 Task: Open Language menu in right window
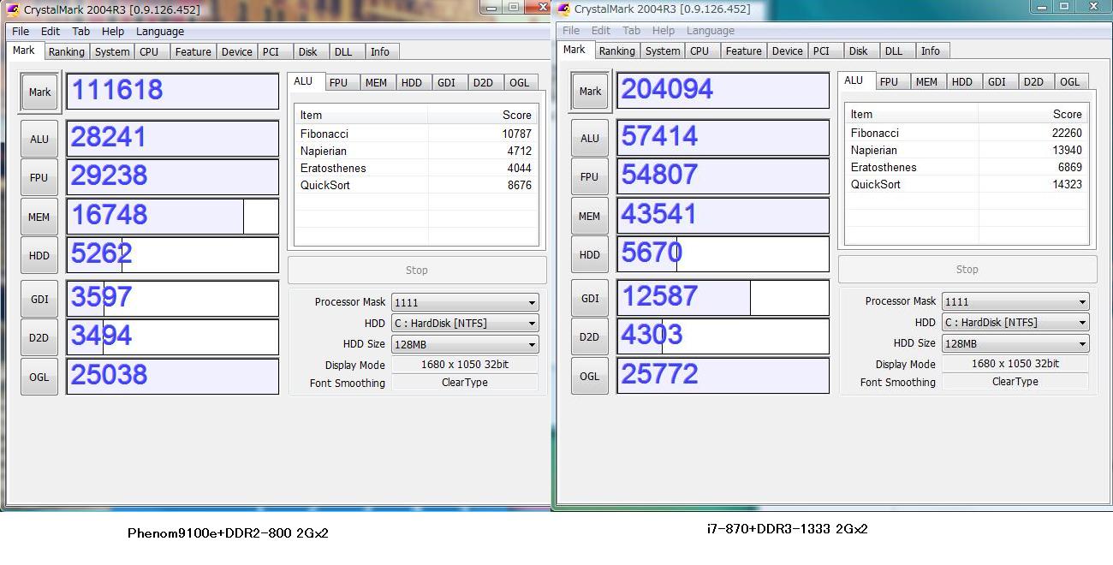[x=711, y=30]
